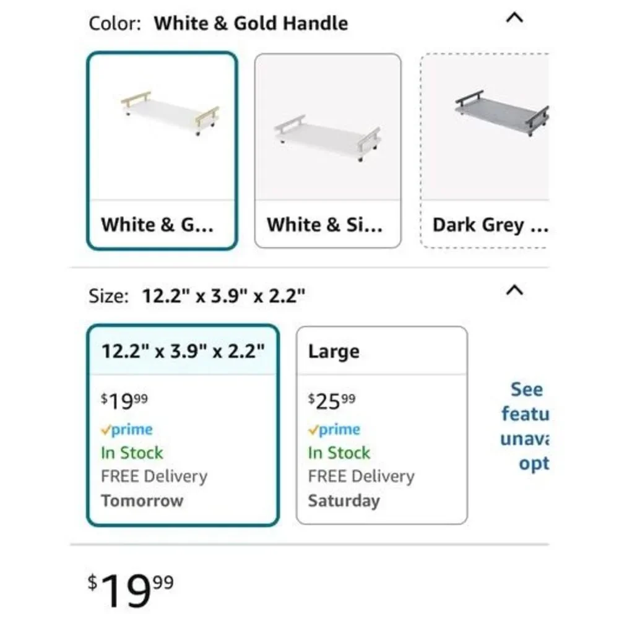The width and height of the screenshot is (619, 619).
Task: Select White & Gold Handle color swatch
Action: (162, 151)
